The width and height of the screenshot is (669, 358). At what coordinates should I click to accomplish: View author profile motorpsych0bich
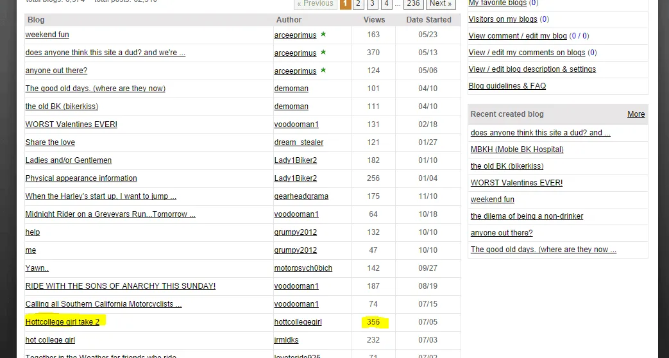303,268
